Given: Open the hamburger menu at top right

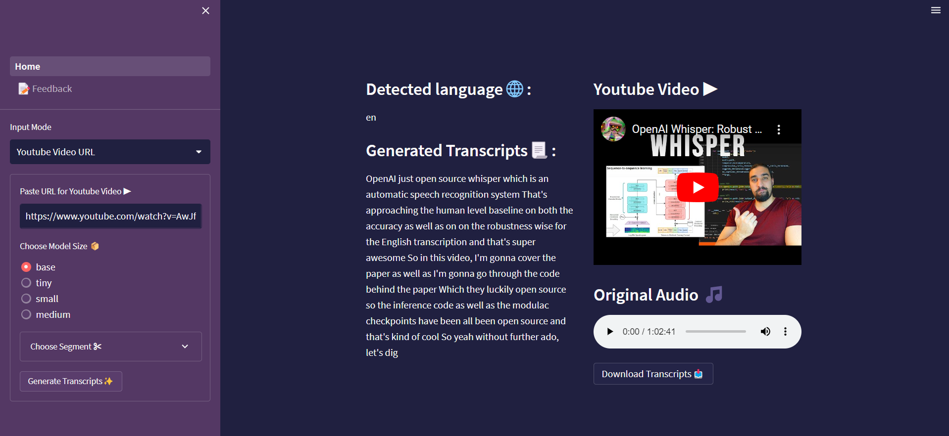Looking at the screenshot, I should click(x=936, y=10).
